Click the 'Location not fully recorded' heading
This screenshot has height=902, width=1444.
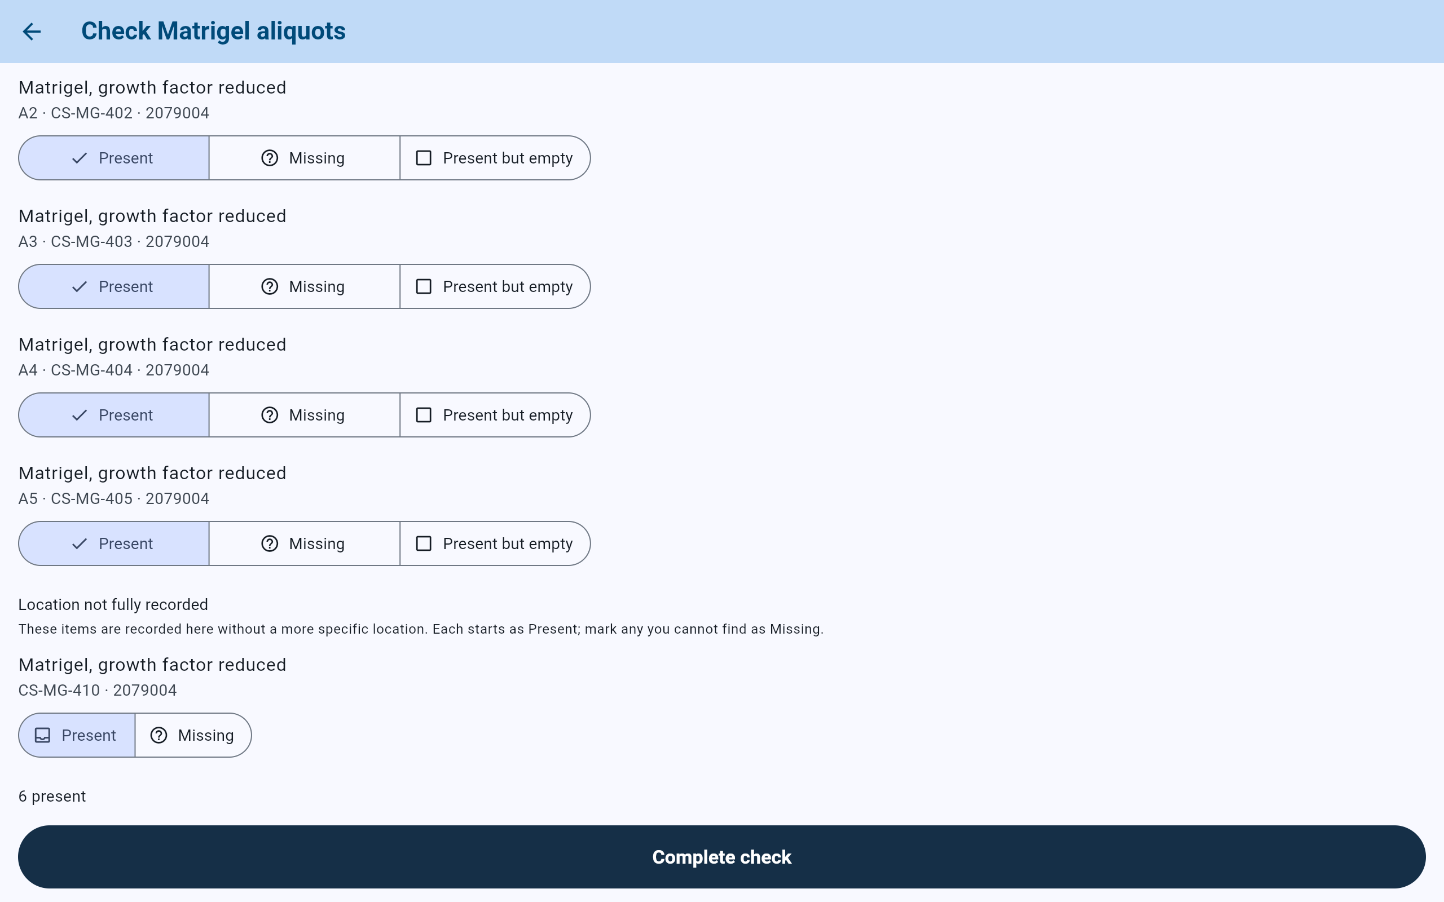(113, 604)
